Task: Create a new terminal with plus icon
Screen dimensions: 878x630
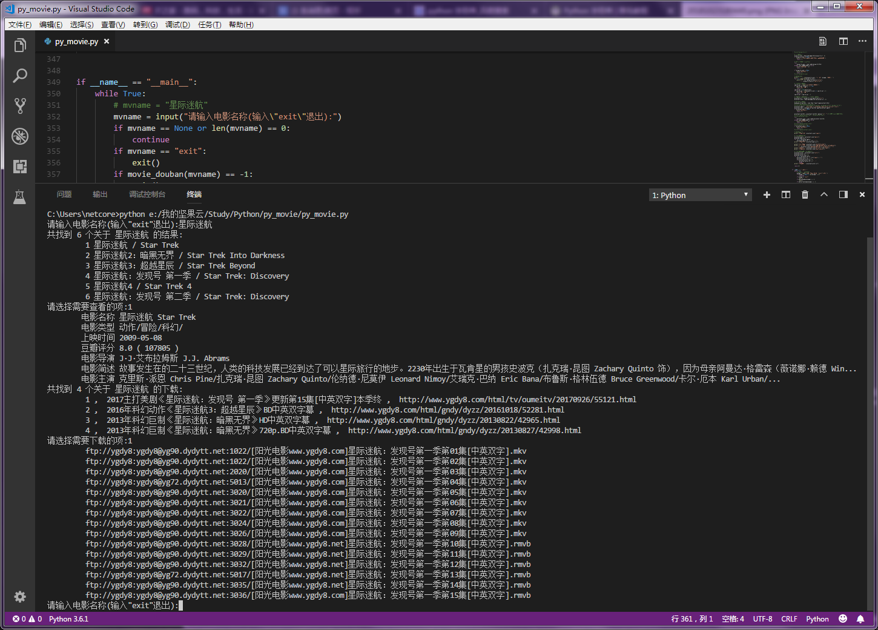Action: (767, 194)
